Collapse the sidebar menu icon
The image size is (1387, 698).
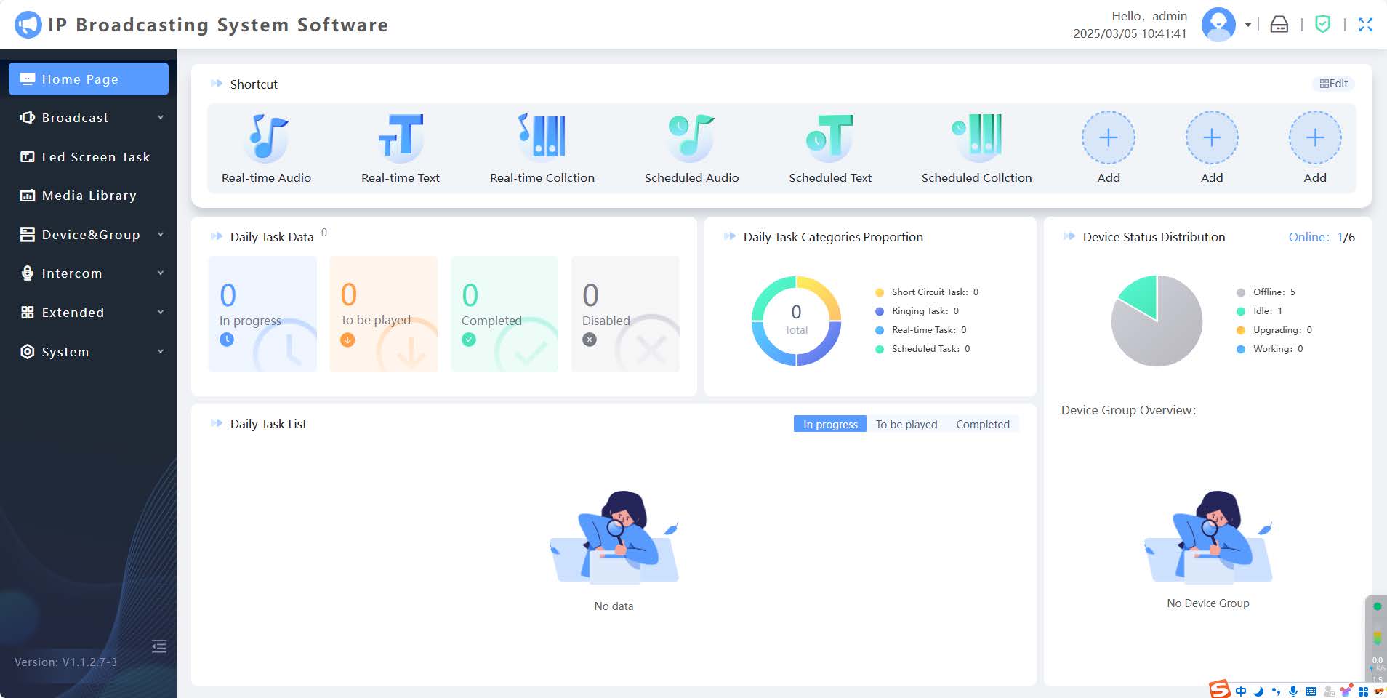coord(159,646)
